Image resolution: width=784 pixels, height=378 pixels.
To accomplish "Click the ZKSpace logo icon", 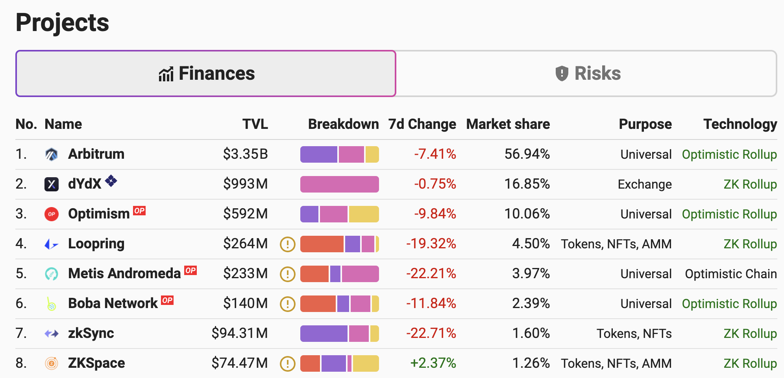I will click(x=52, y=363).
